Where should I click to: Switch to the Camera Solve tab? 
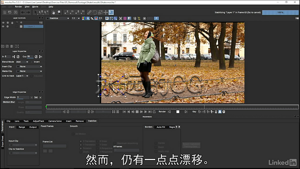click(x=55, y=121)
